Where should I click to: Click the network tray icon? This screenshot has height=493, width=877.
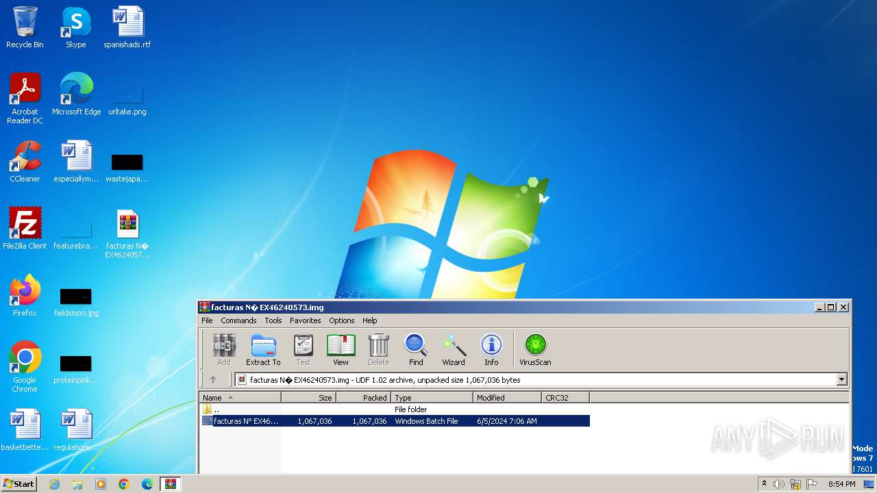point(795,484)
